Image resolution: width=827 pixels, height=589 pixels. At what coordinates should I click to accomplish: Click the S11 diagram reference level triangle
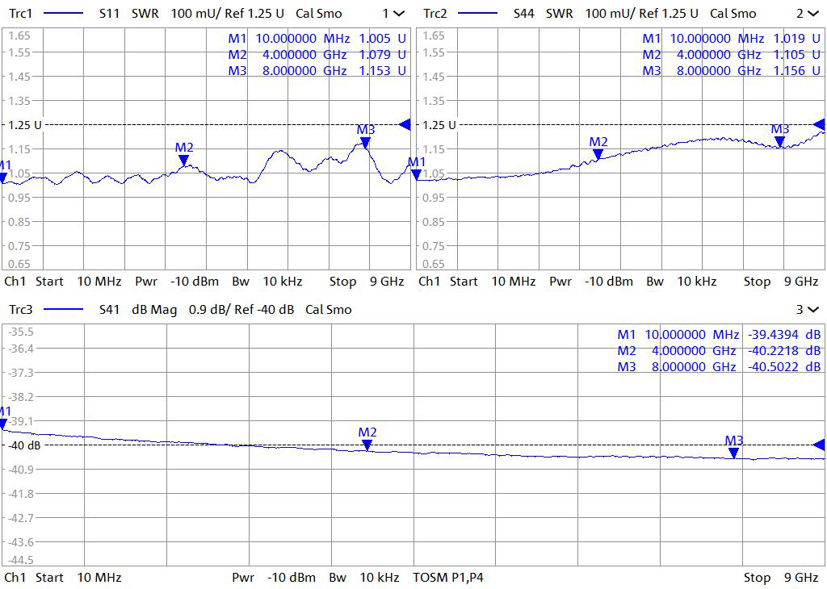pos(405,124)
